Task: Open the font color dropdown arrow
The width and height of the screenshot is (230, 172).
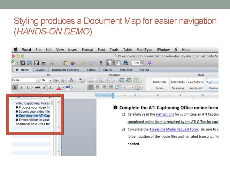Action: click(63, 88)
